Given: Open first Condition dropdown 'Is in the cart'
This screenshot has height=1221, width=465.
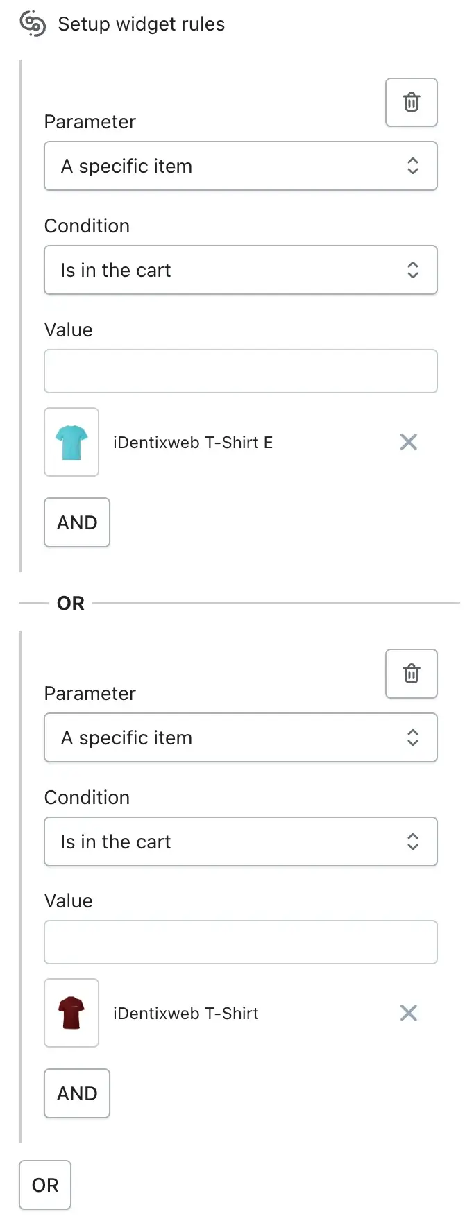Looking at the screenshot, I should pos(241,270).
